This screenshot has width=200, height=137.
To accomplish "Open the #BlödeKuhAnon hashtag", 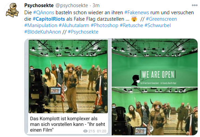I will click(43, 32).
